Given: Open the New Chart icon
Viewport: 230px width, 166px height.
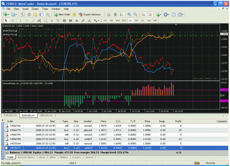Looking at the screenshot, I should [x=5, y=14].
